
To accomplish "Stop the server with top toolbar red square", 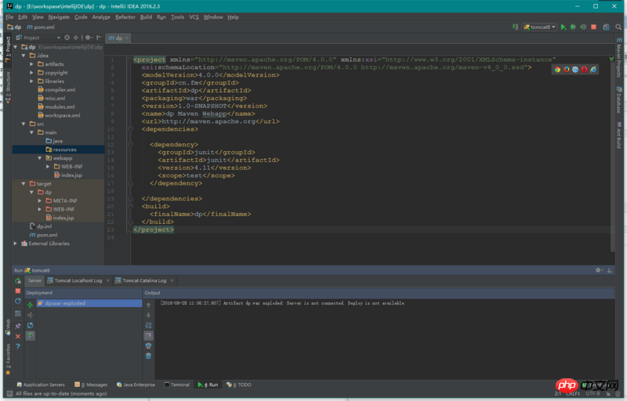I will pos(593,27).
